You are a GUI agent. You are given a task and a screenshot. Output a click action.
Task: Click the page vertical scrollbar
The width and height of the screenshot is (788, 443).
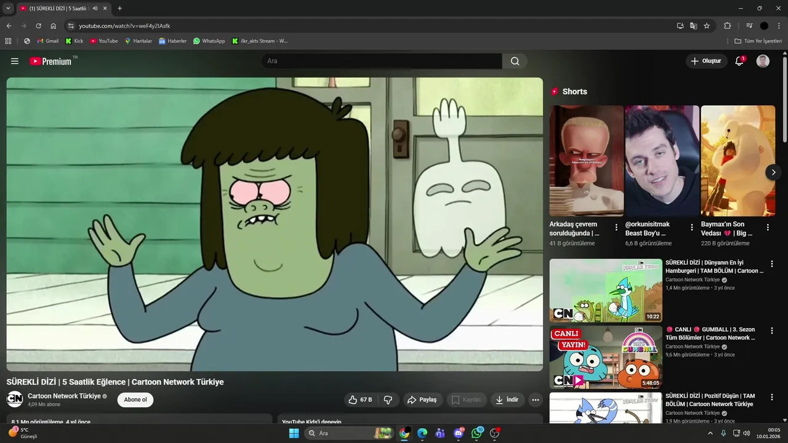[x=785, y=98]
